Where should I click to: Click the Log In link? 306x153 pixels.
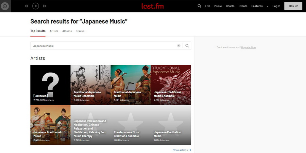click(x=276, y=6)
